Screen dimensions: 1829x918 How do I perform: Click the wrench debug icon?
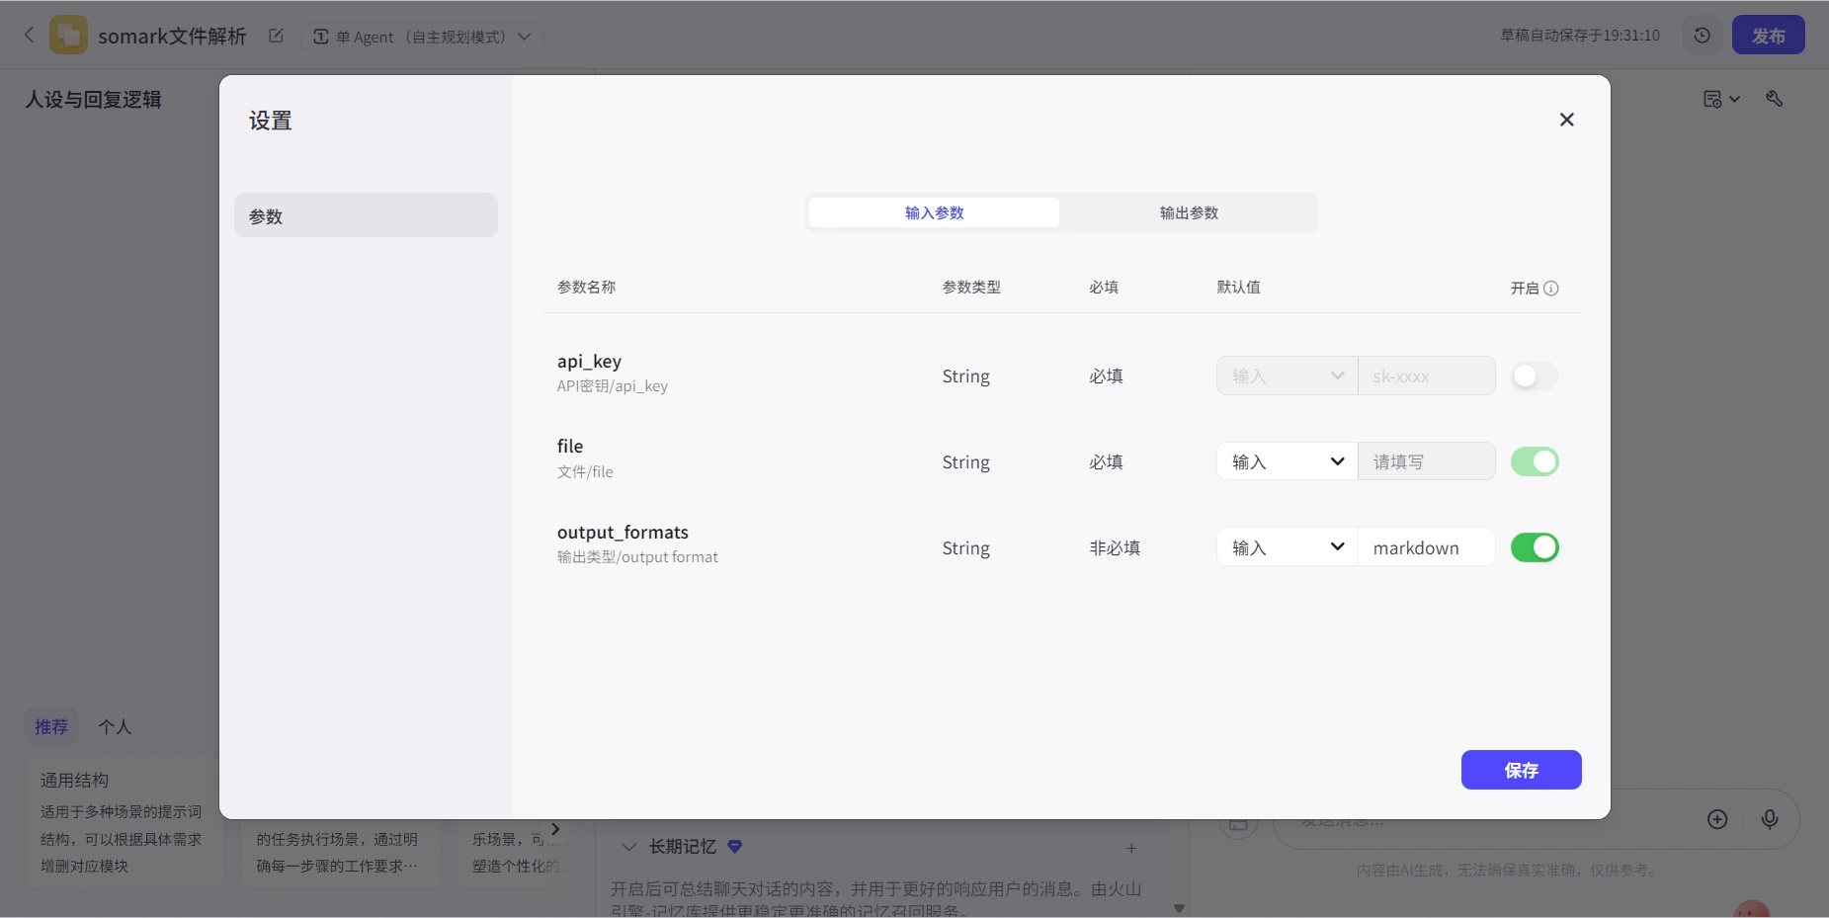pyautogui.click(x=1774, y=98)
